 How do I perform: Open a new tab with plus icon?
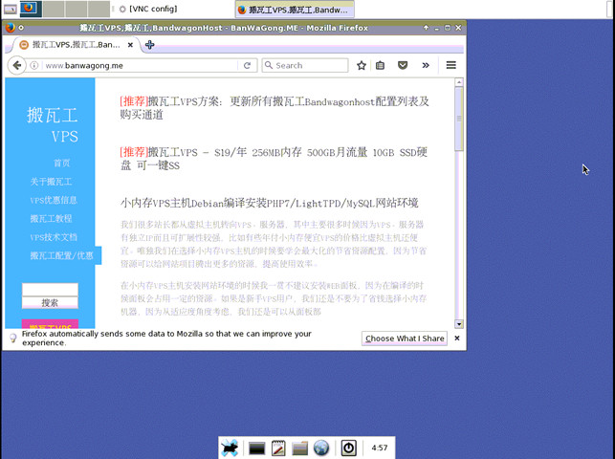tap(149, 45)
